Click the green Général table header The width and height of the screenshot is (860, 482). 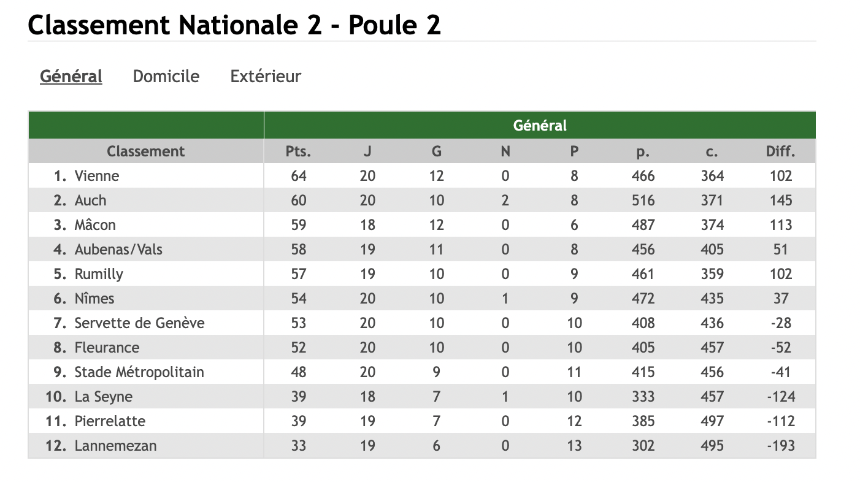[540, 126]
